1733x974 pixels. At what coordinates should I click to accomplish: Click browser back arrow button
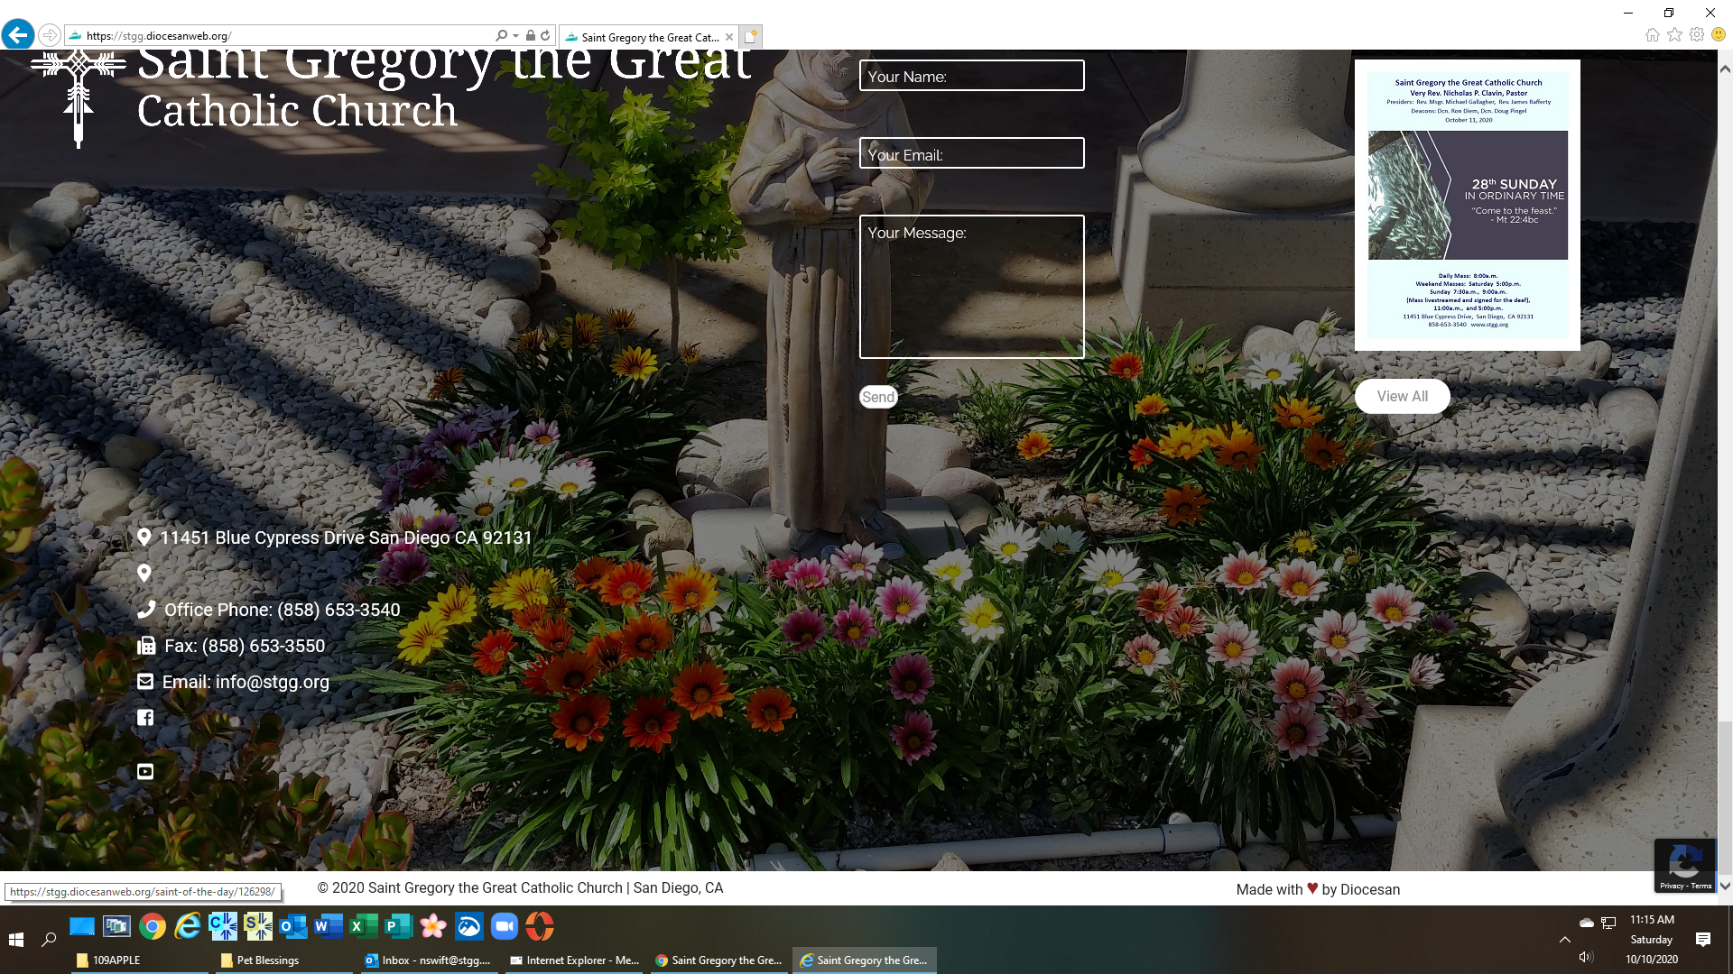[17, 35]
